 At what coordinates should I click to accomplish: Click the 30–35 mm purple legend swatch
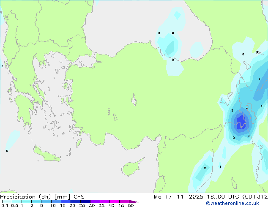(95, 202)
